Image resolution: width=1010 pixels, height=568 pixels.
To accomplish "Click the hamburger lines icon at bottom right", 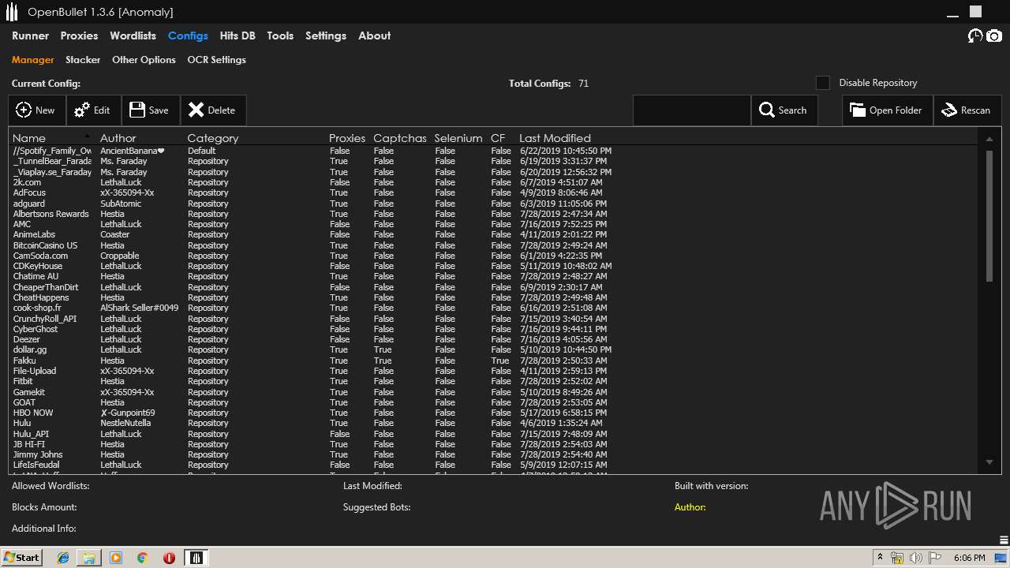I will click(1004, 540).
